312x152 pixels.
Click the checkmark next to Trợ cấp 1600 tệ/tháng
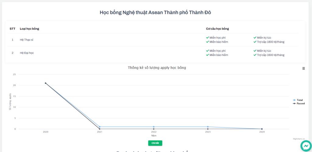point(255,55)
